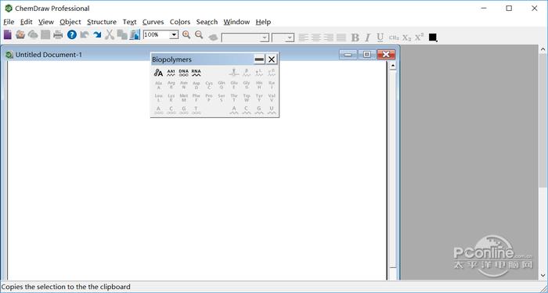The width and height of the screenshot is (548, 293).
Task: Click the save disk icon in toolbar
Action: coord(45,34)
